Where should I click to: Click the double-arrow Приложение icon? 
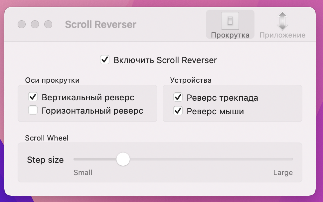(x=282, y=21)
